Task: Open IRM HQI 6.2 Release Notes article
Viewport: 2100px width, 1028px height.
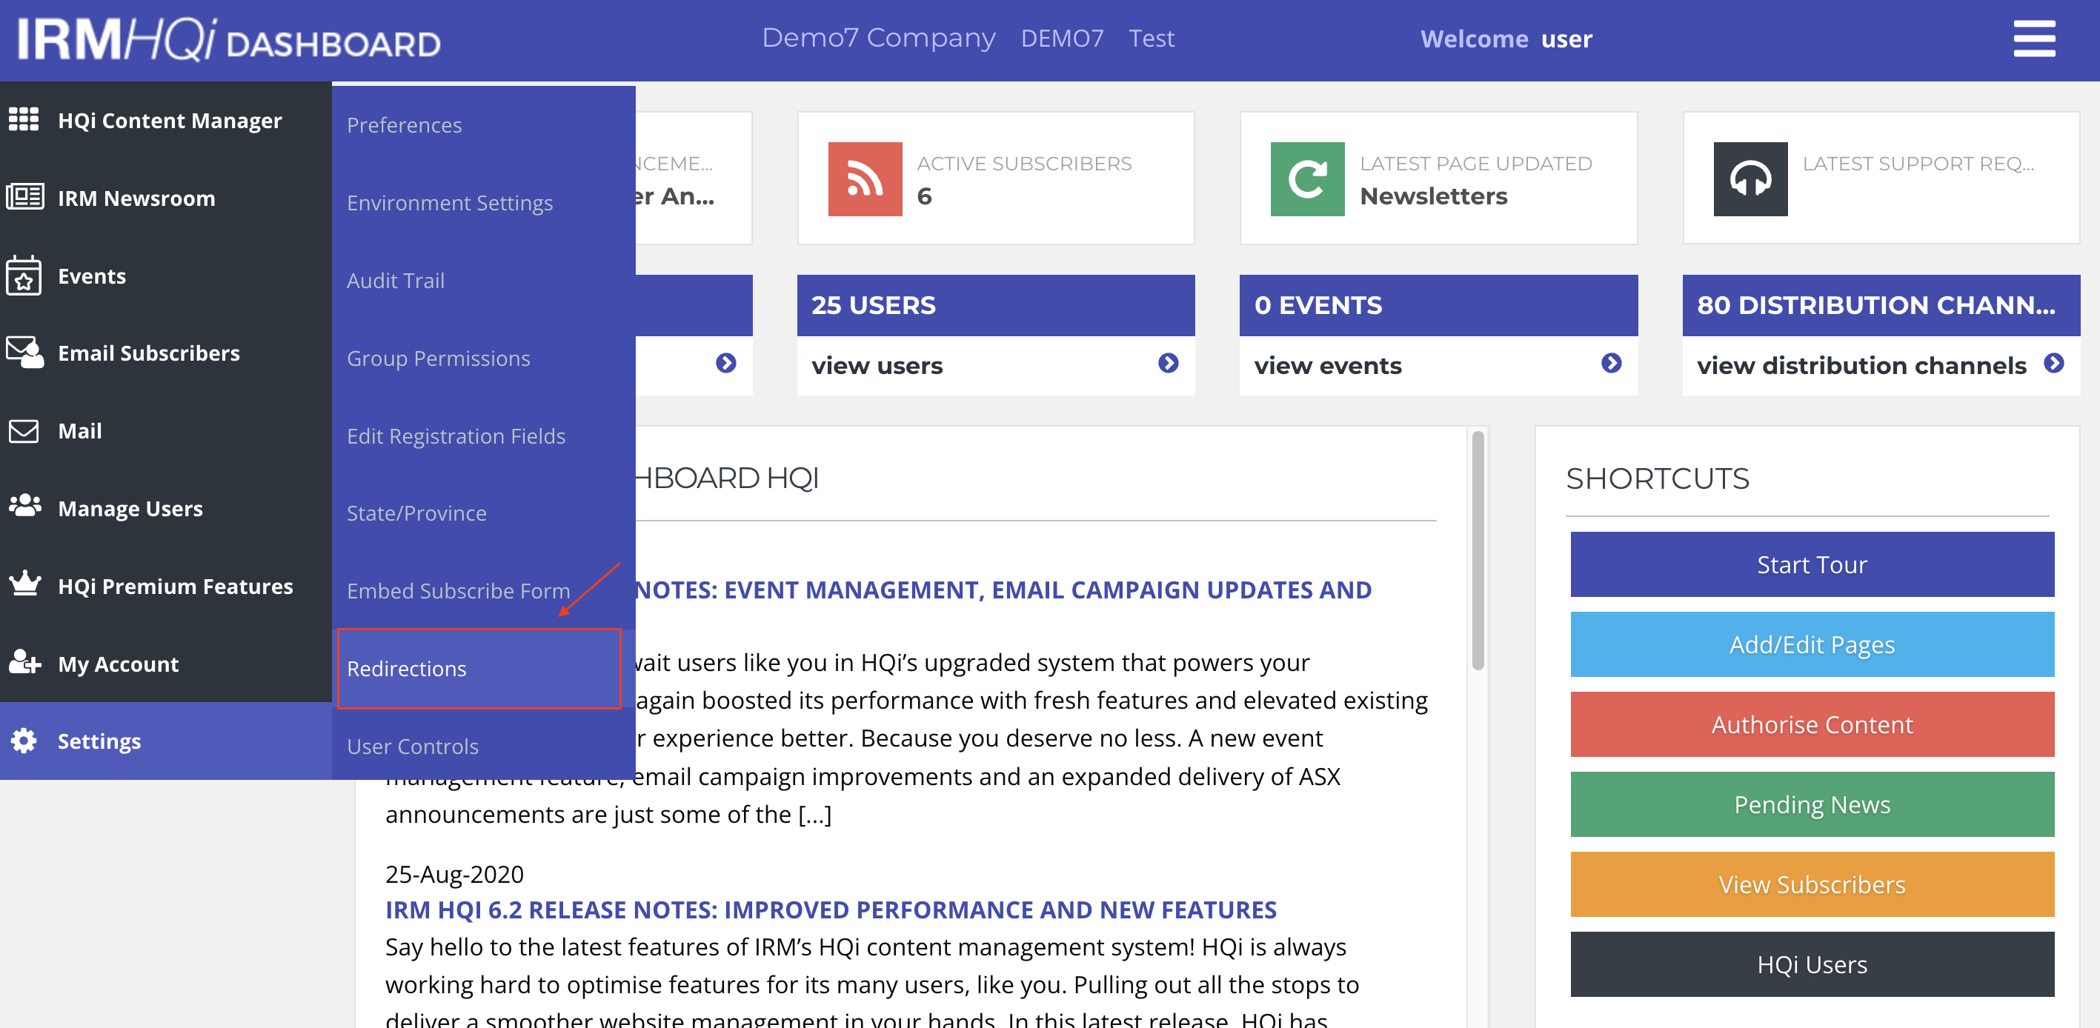Action: click(x=831, y=909)
